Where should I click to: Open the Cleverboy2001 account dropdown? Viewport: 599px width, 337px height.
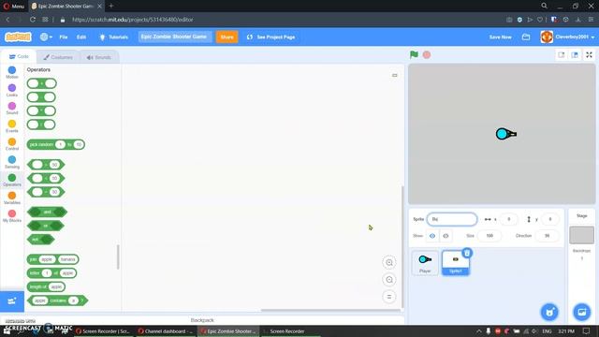(x=568, y=37)
